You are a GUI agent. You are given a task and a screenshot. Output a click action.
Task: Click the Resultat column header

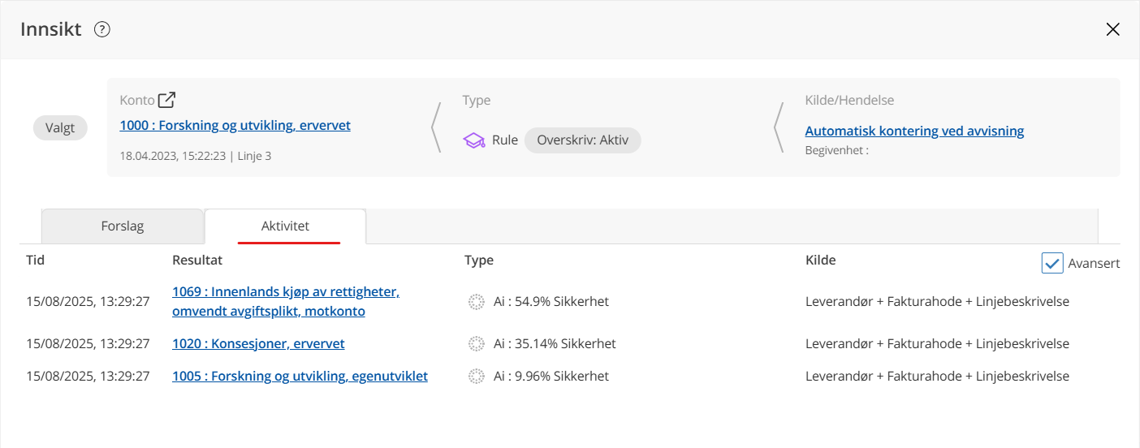click(197, 261)
